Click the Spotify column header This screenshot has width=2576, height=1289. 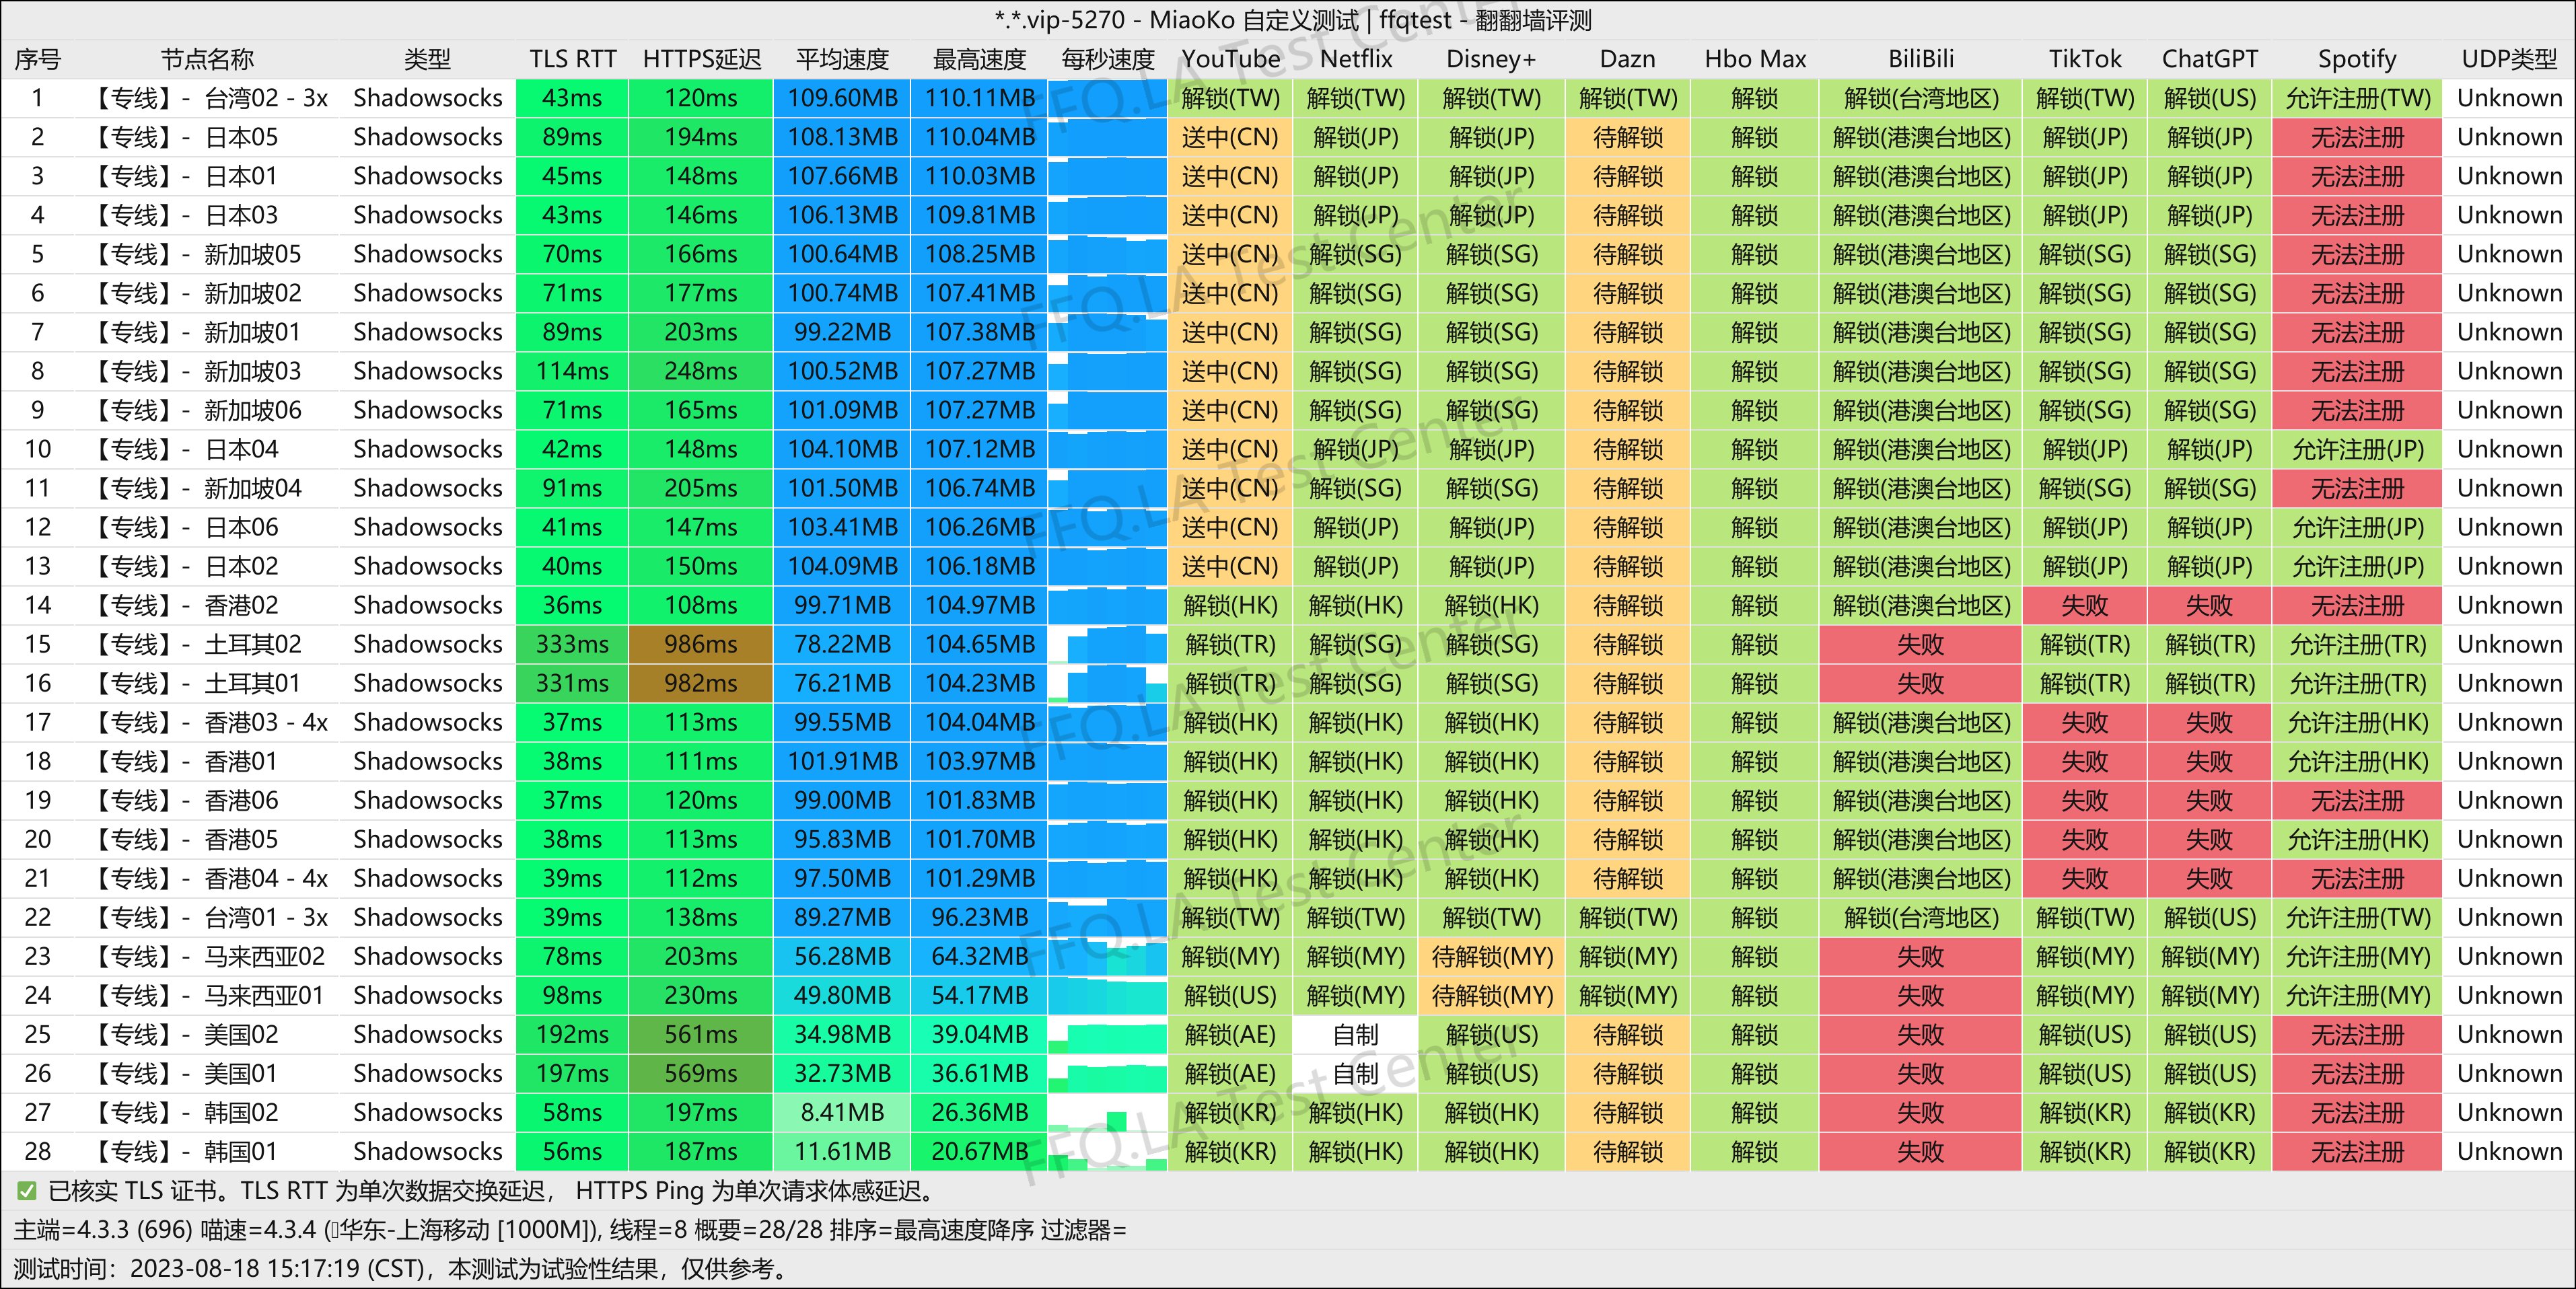coord(2357,59)
